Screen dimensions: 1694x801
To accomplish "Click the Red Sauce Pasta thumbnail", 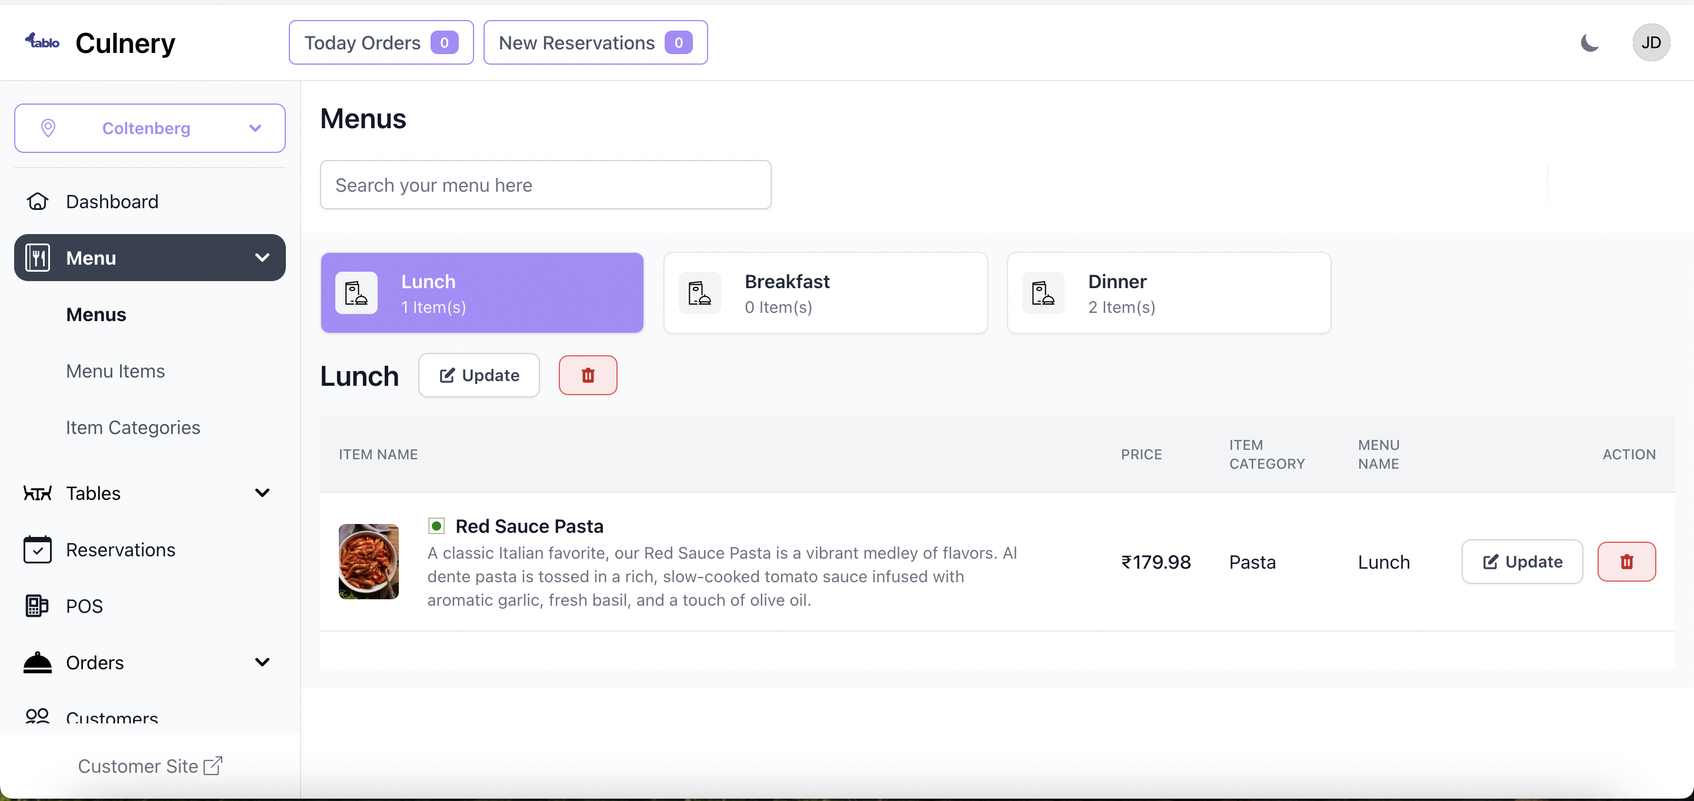I will [368, 562].
